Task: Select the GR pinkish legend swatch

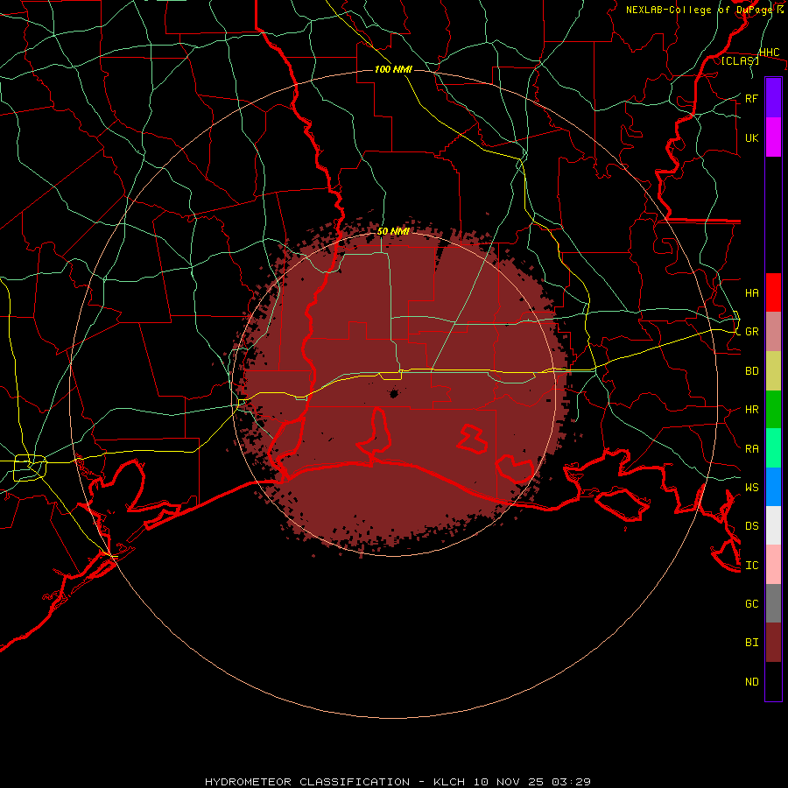Action: click(773, 332)
